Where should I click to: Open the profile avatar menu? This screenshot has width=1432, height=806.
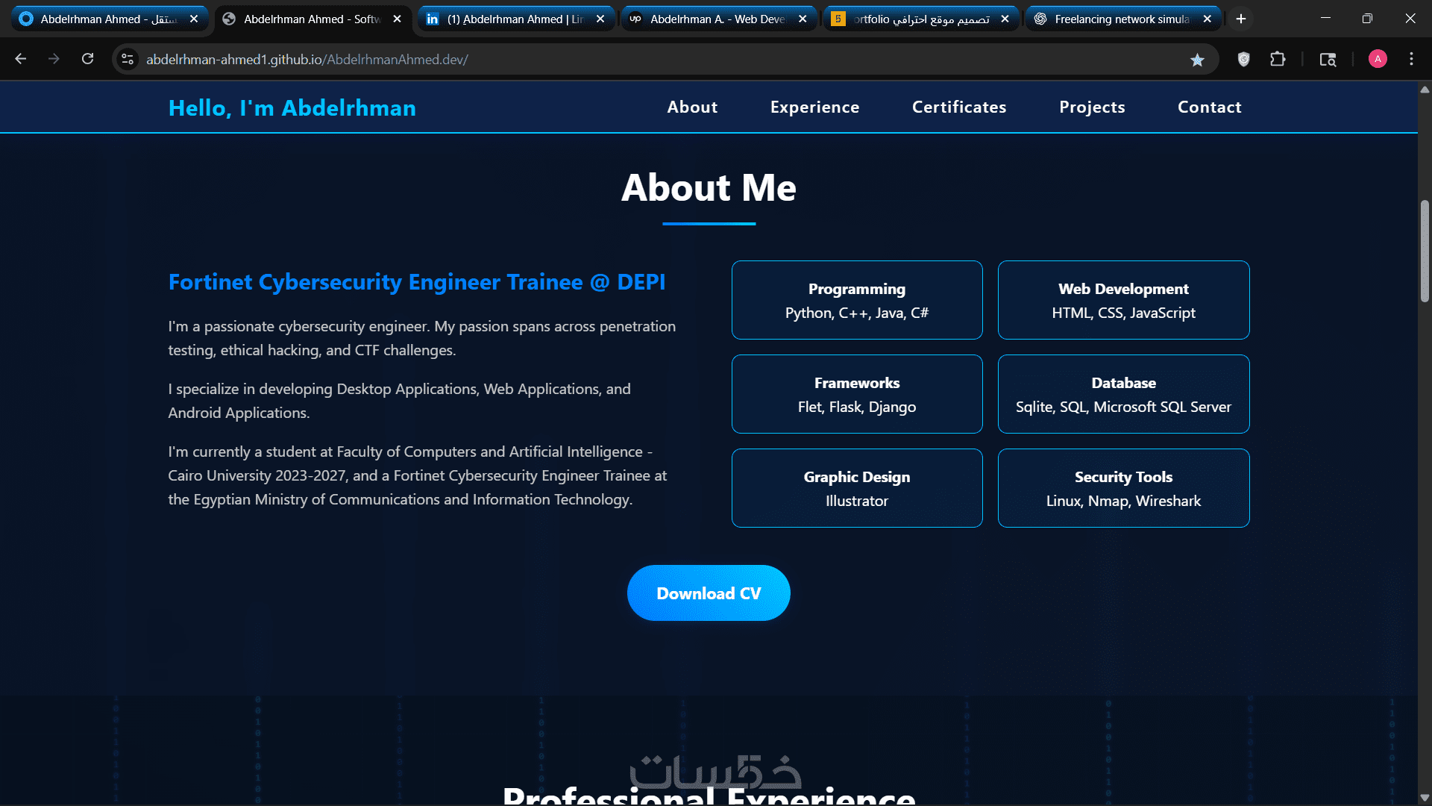[x=1378, y=59]
